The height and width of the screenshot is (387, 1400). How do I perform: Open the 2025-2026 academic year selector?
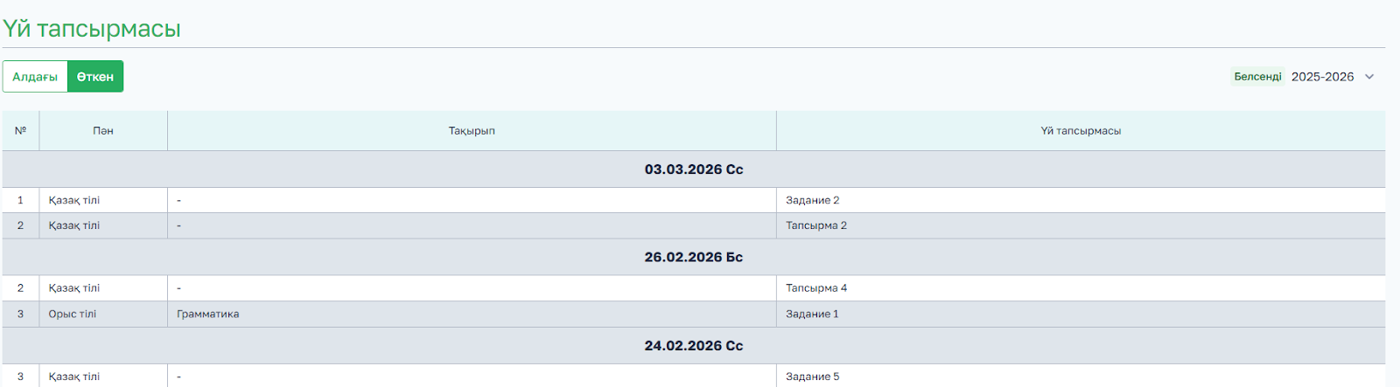click(x=1322, y=77)
